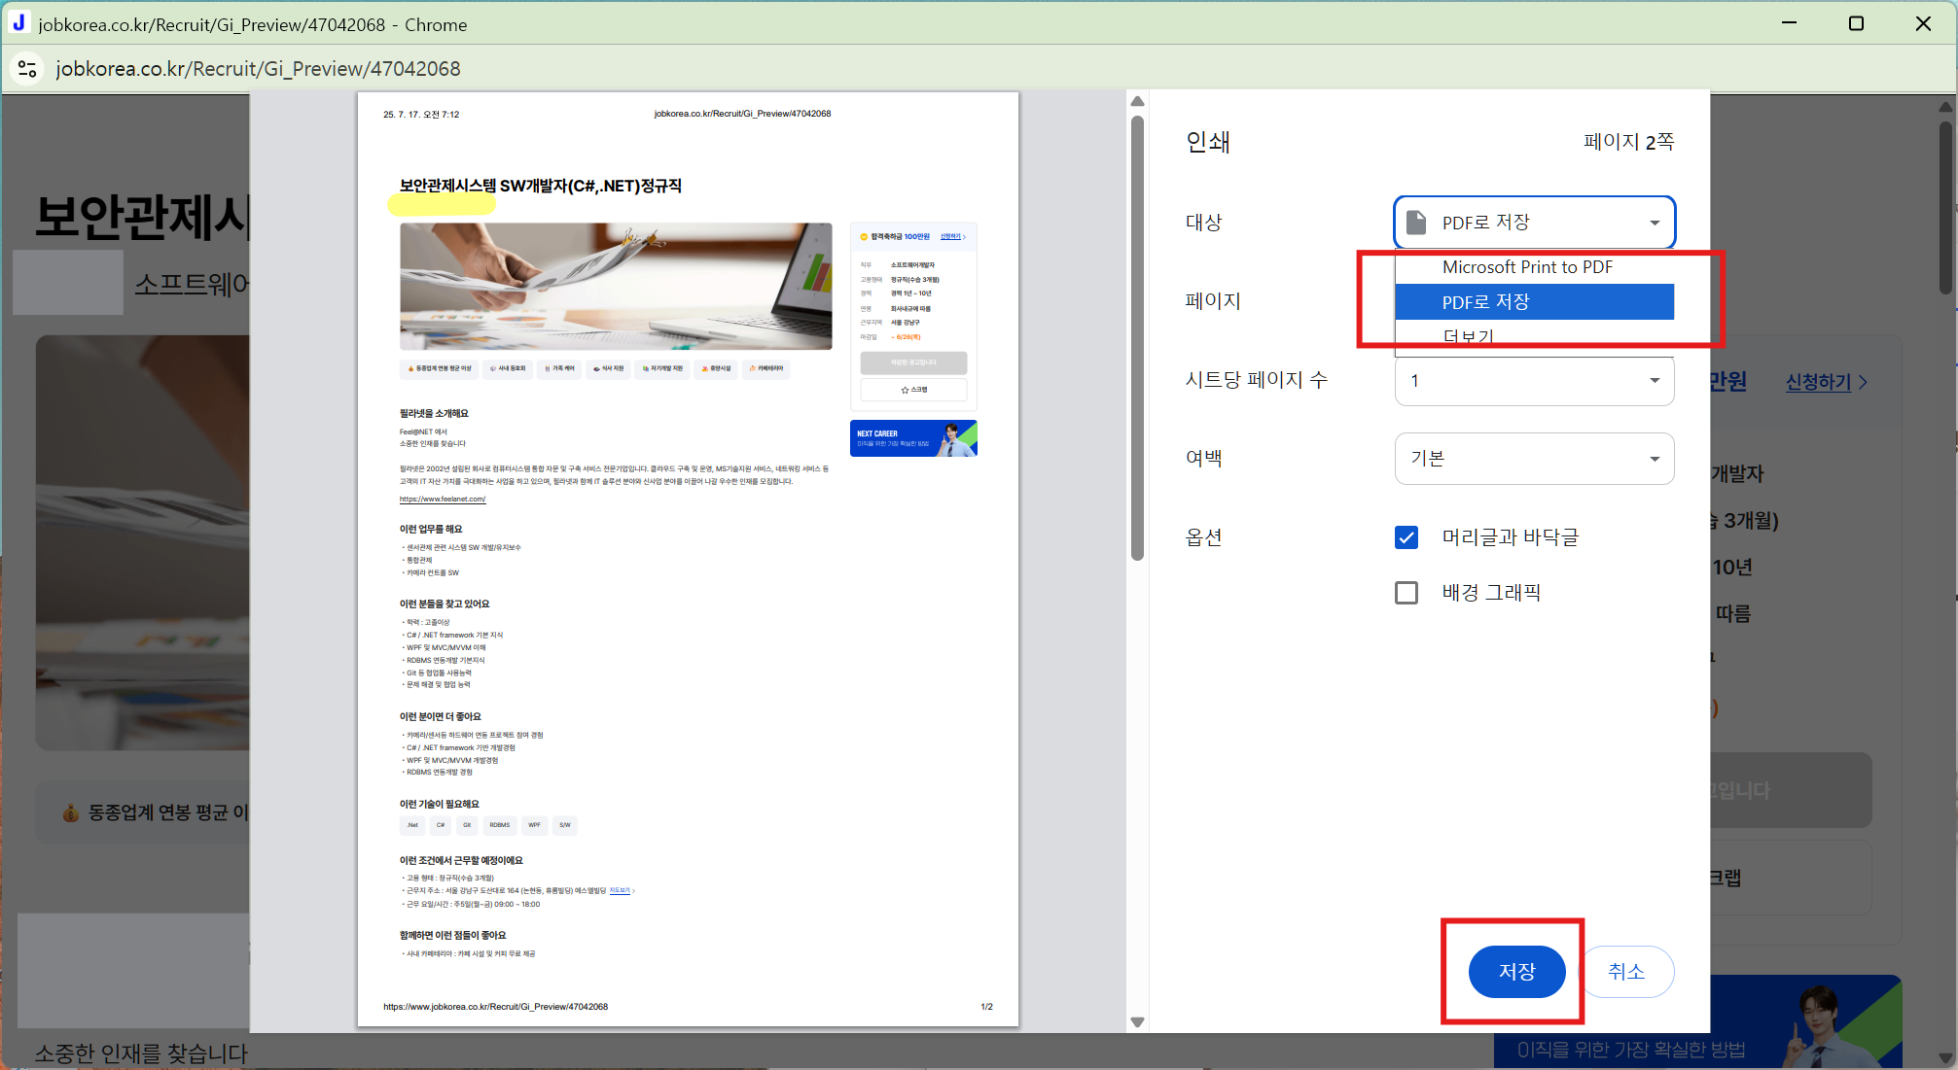This screenshot has height=1070, width=1958.
Task: Open the 여백 margins dropdown
Action: coord(1534,459)
